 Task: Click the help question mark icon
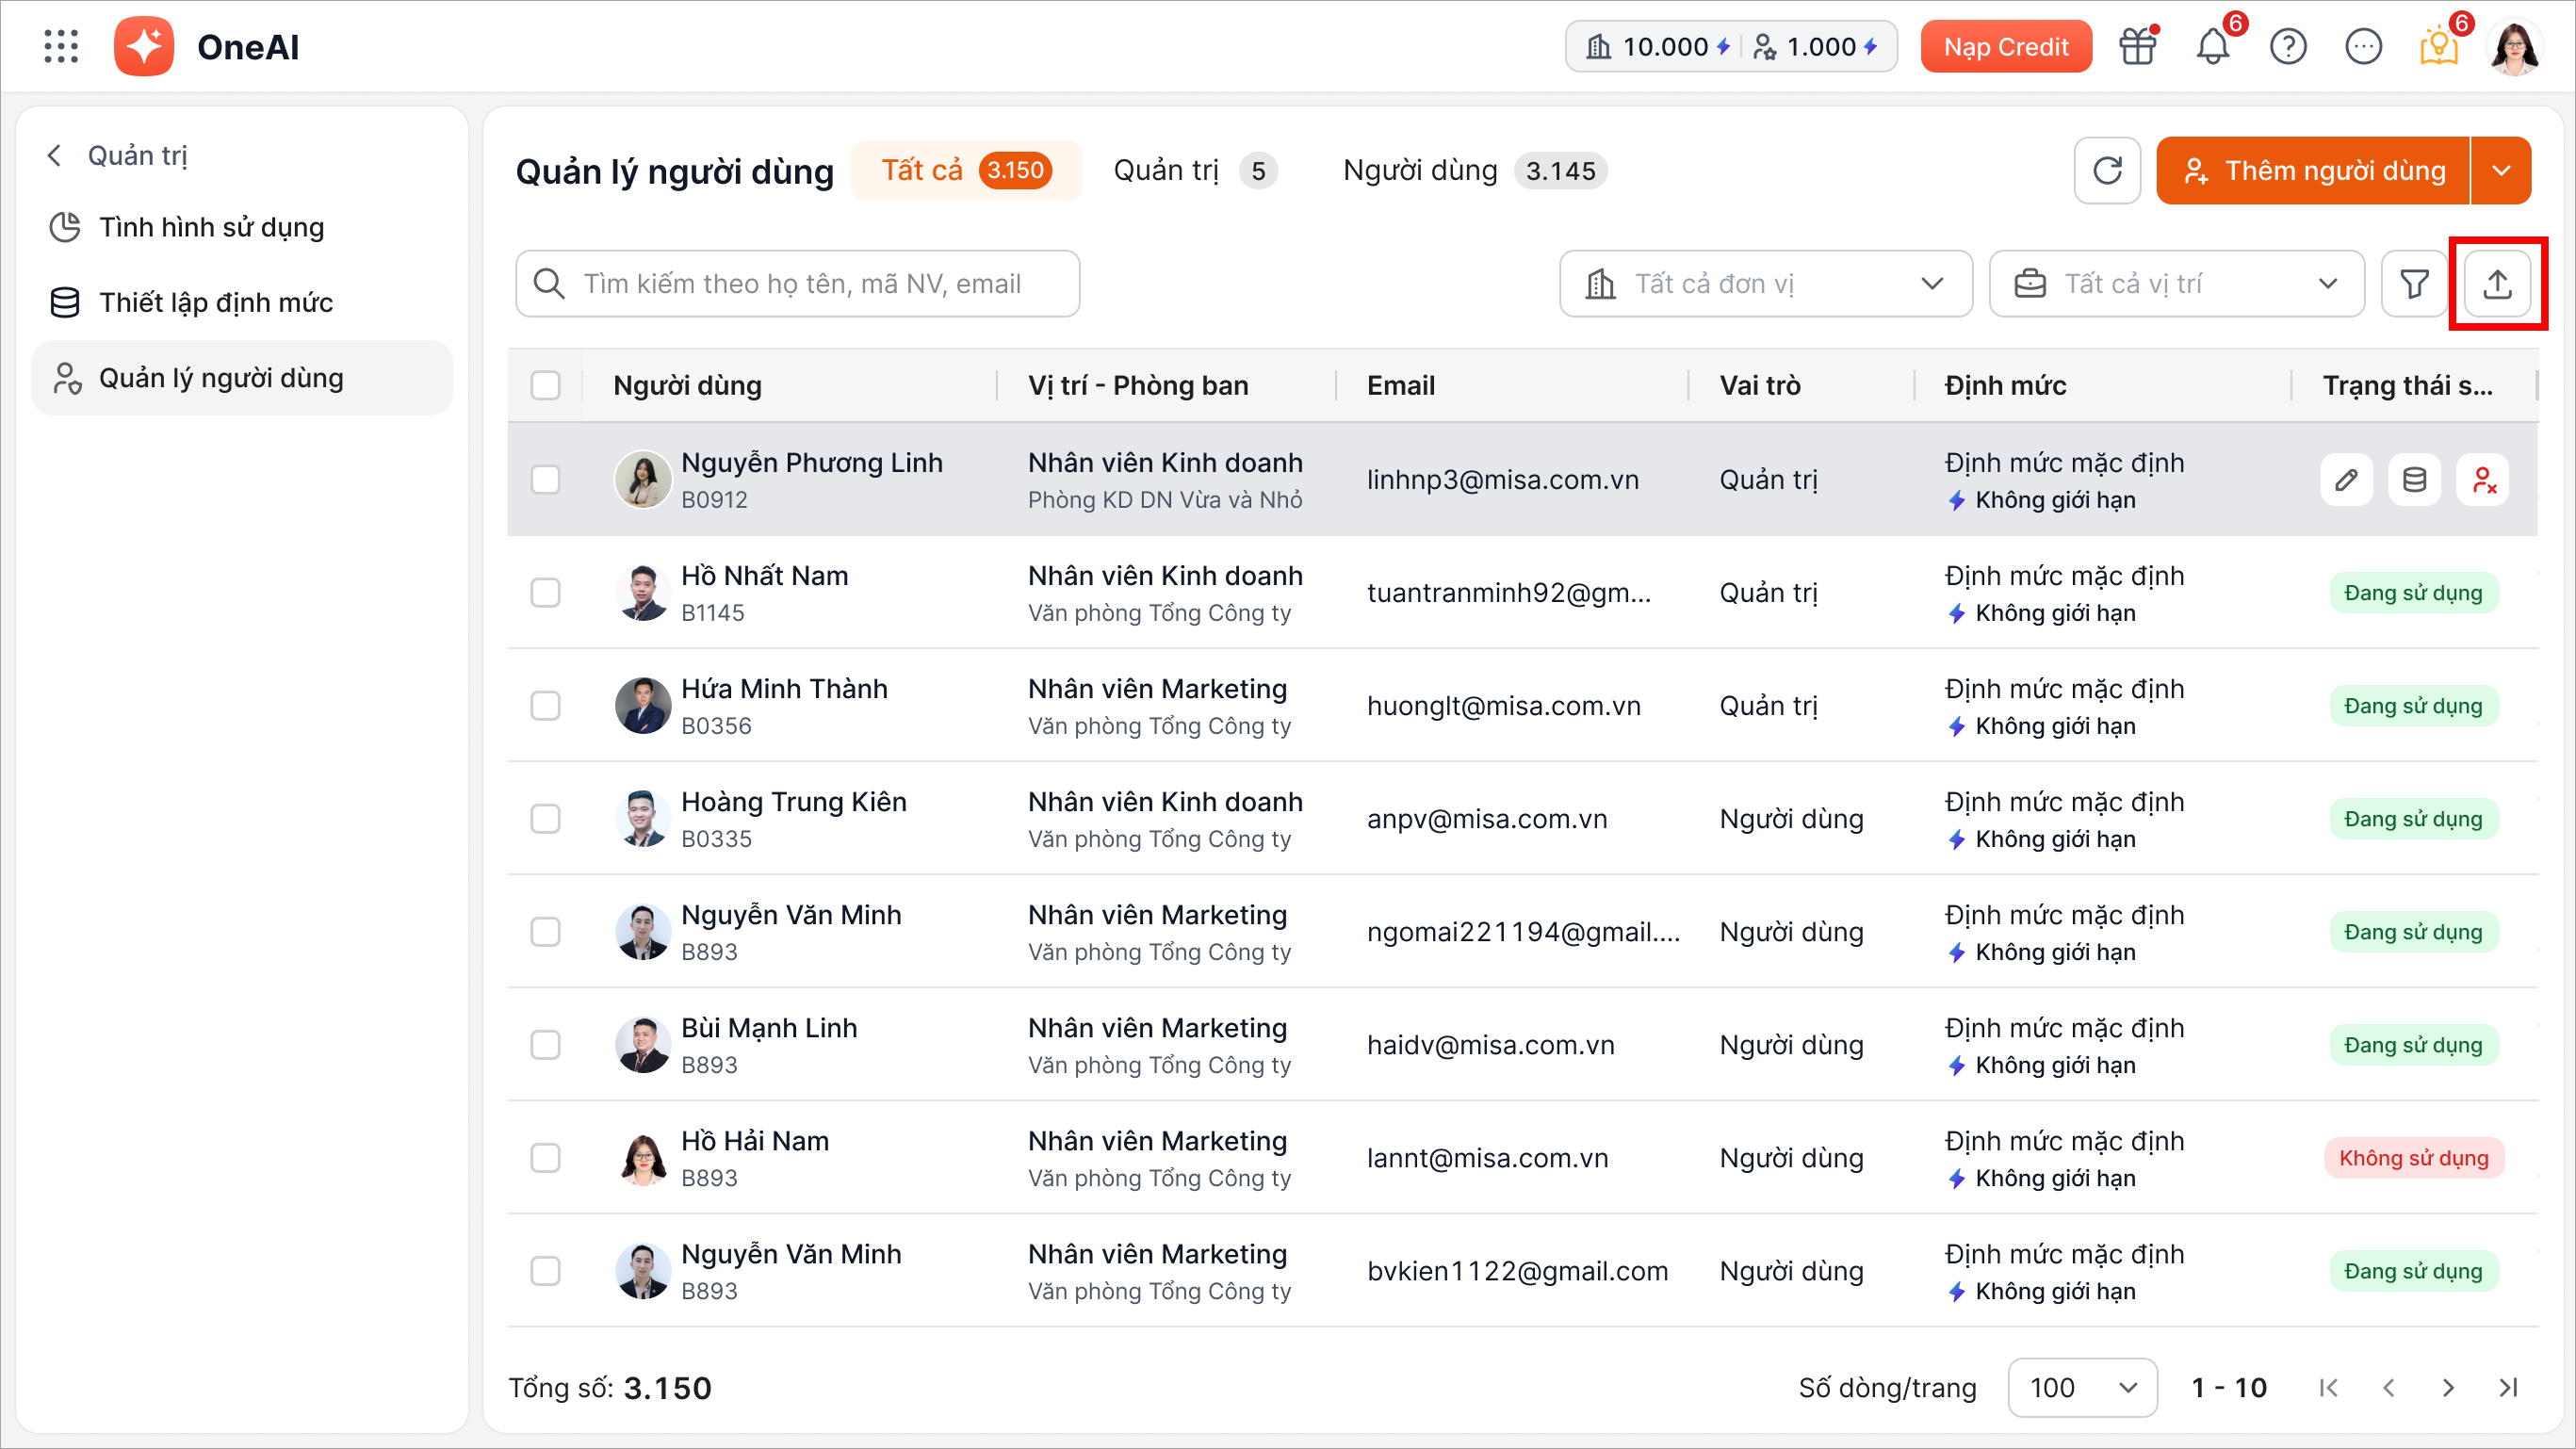click(x=2288, y=47)
